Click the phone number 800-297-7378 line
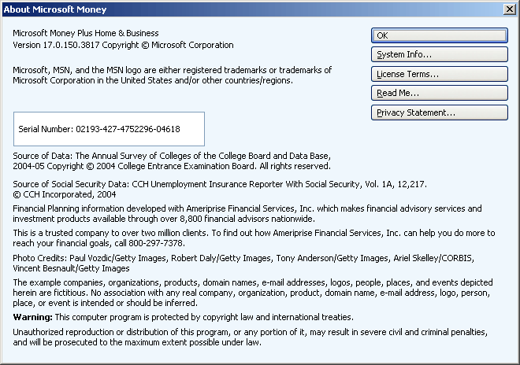The width and height of the screenshot is (520, 365). (x=98, y=243)
